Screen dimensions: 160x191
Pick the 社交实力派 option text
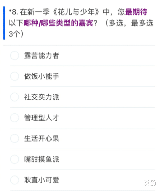point(42,97)
